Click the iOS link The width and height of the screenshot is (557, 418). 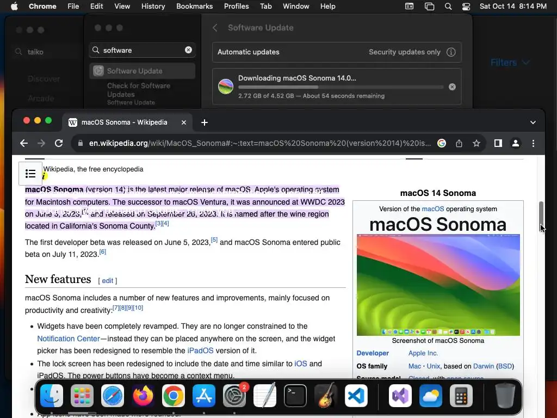(300, 364)
